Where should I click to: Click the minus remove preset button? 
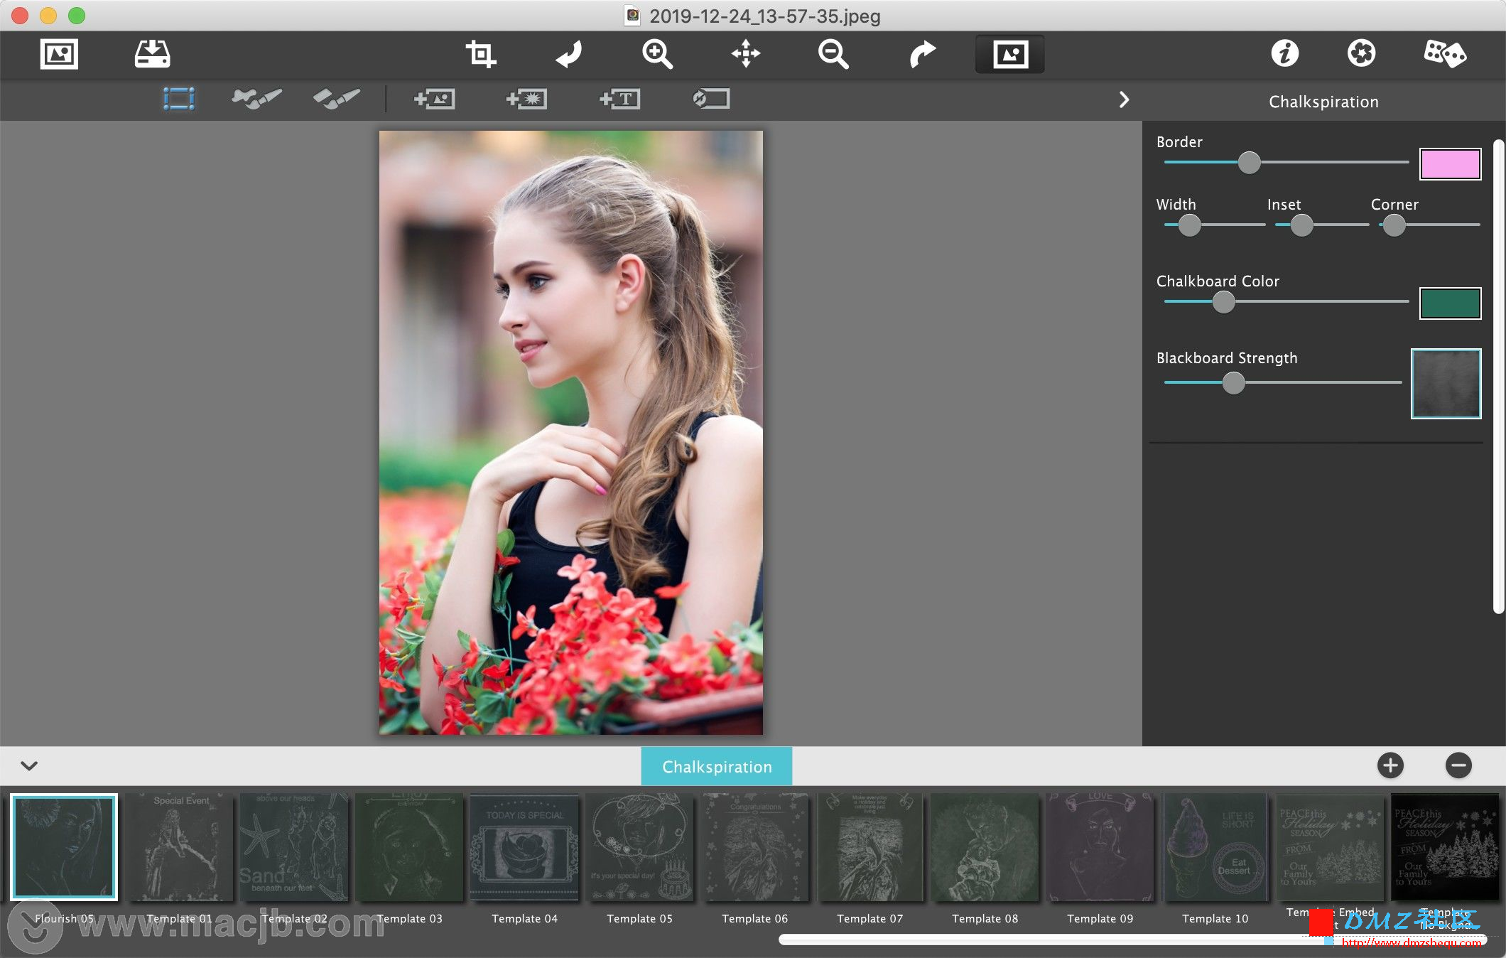pos(1458,765)
